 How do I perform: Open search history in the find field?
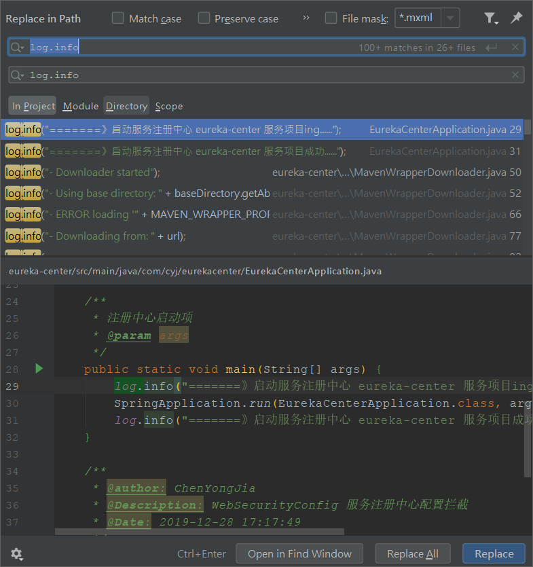coord(17,48)
